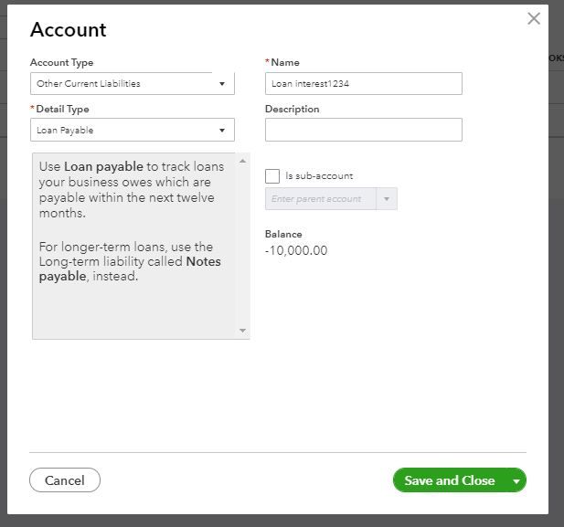Viewport: 564px width, 527px height.
Task: Click the Is sub-account label text
Action: [319, 176]
